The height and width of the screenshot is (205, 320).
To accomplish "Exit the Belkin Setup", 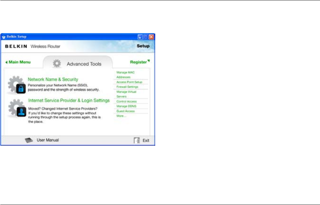I will click(146, 140).
